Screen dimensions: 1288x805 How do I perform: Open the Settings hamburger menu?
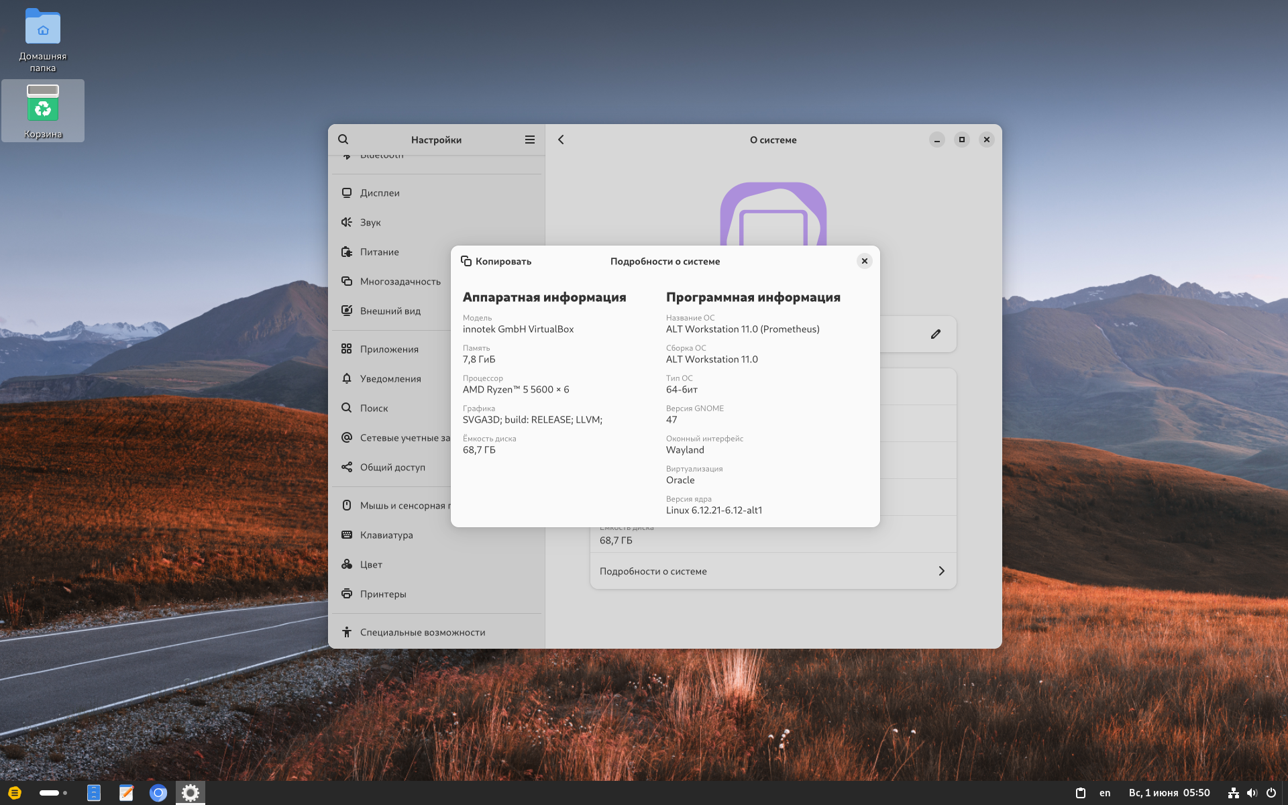(530, 140)
